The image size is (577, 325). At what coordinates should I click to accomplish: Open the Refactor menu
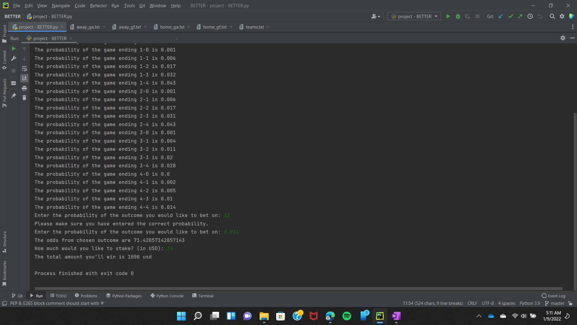pos(98,5)
